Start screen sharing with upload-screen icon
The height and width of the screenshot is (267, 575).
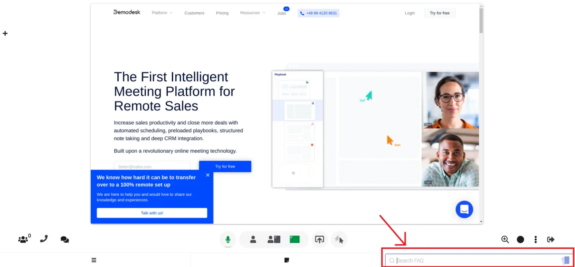[319, 240]
